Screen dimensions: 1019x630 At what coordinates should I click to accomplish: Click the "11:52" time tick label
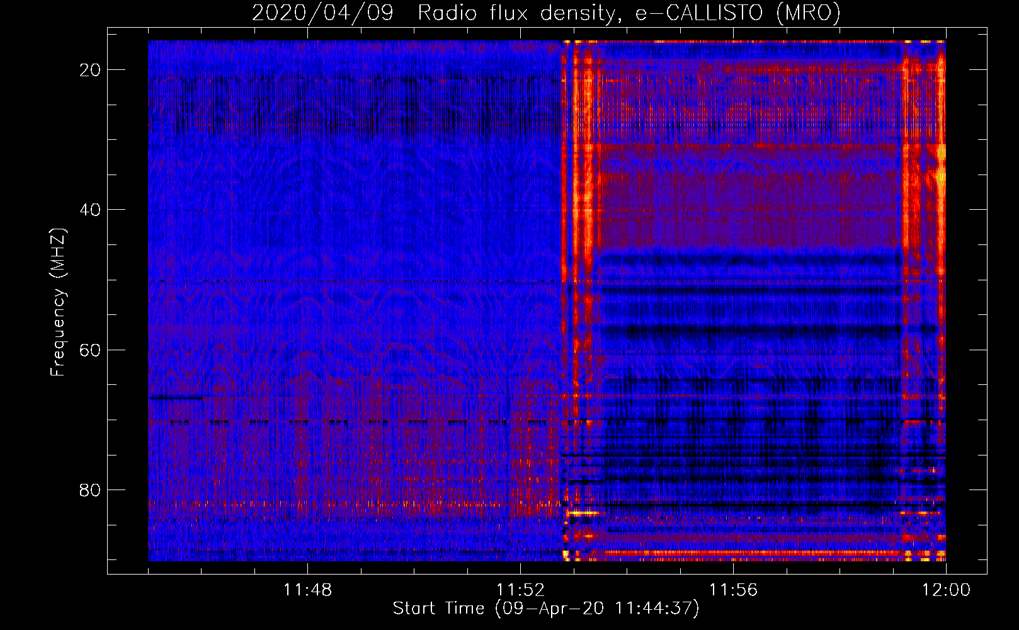[520, 590]
